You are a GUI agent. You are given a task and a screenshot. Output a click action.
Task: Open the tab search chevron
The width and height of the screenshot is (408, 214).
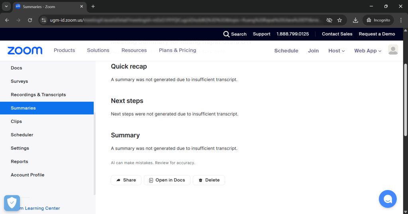[6, 7]
